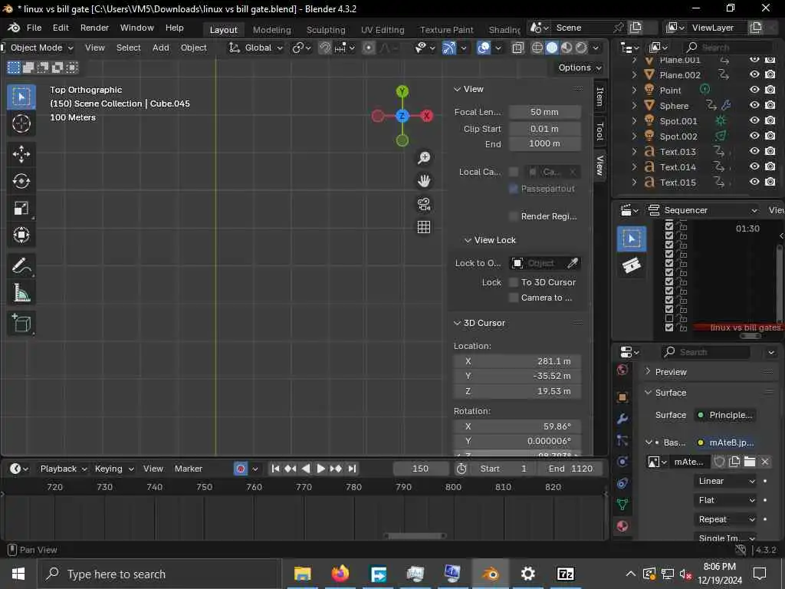Click the Play animation button
This screenshot has width=785, height=589.
321,469
